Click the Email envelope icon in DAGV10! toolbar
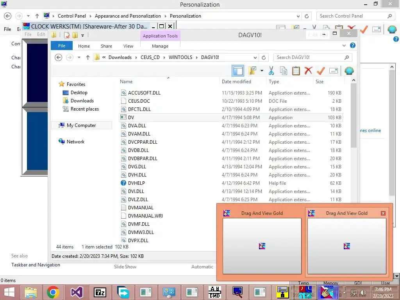 coord(334,71)
